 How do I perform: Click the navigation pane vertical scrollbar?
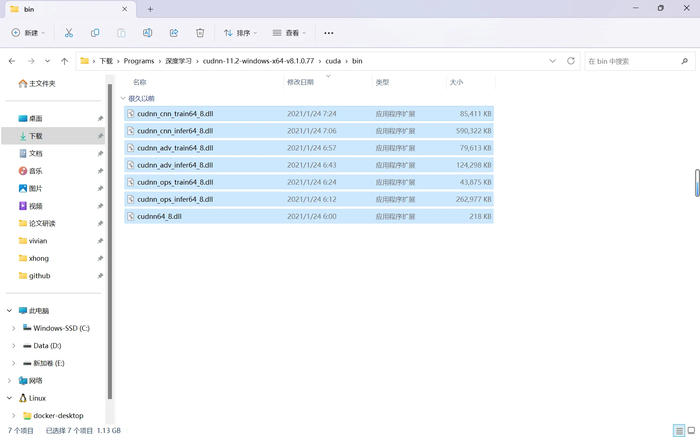[x=110, y=240]
